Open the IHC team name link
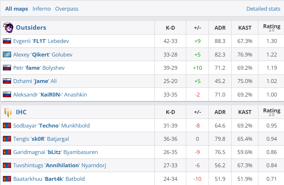Viewport: 284px width, 185px height. [21, 112]
